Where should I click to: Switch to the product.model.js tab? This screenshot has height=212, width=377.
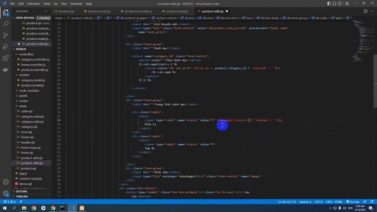[175, 11]
